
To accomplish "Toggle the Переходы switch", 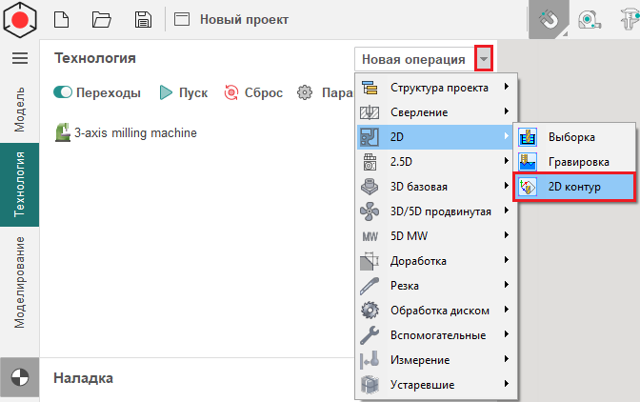I will click(x=64, y=92).
